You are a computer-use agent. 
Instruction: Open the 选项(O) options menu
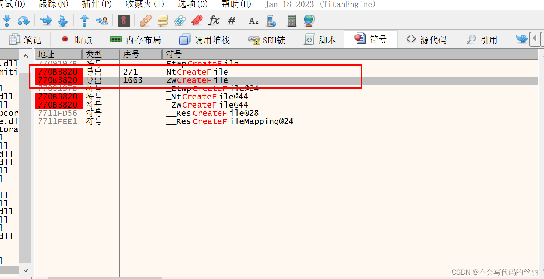tap(193, 4)
